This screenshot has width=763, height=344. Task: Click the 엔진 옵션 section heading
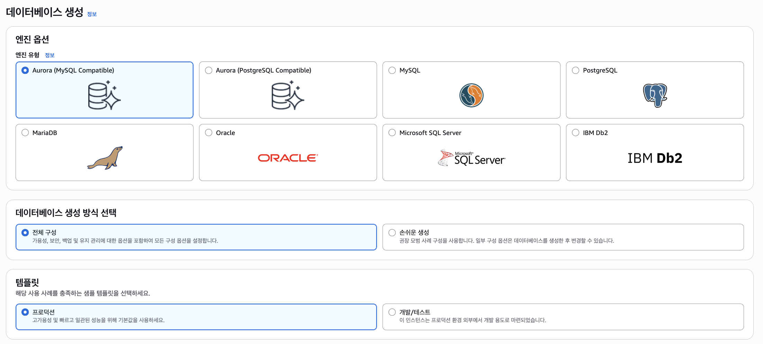point(32,39)
